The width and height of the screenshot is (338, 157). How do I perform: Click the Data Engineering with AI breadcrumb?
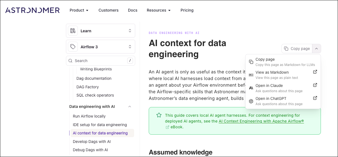[174, 33]
